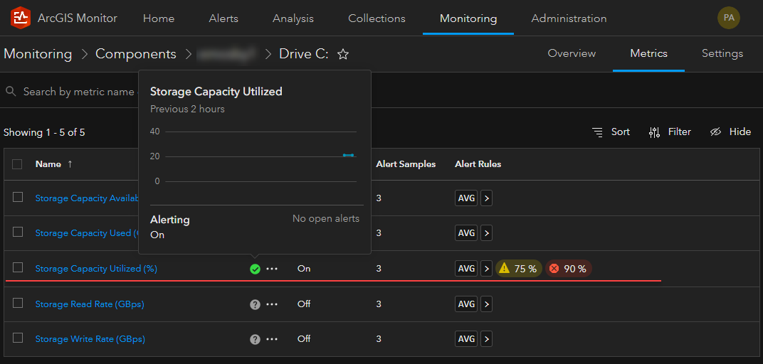Click the Sort icon button
The image size is (763, 364).
coord(598,132)
